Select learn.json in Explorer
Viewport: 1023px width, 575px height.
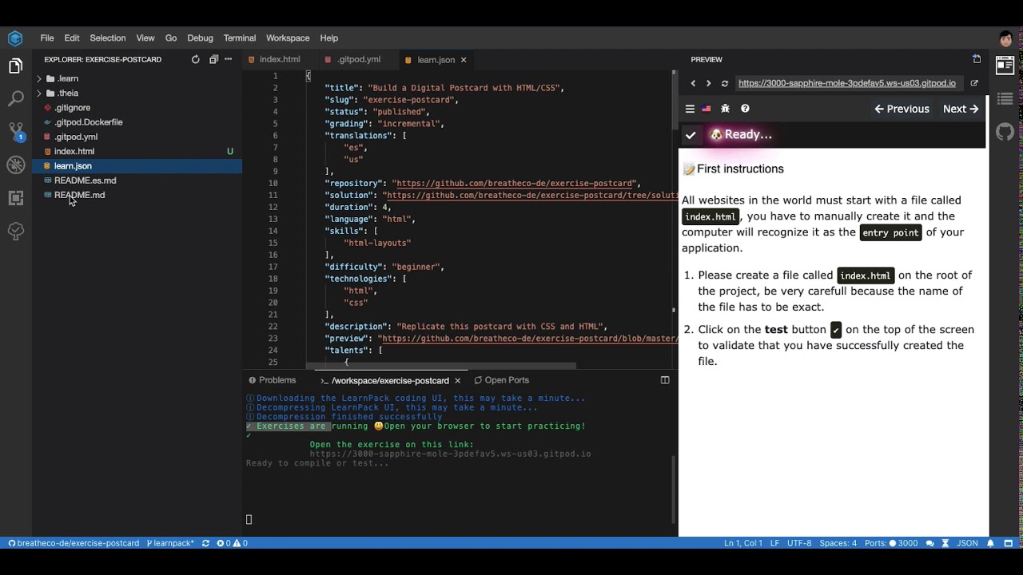click(x=137, y=166)
